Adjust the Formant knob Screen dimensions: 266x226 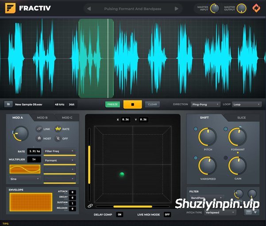coord(238,137)
